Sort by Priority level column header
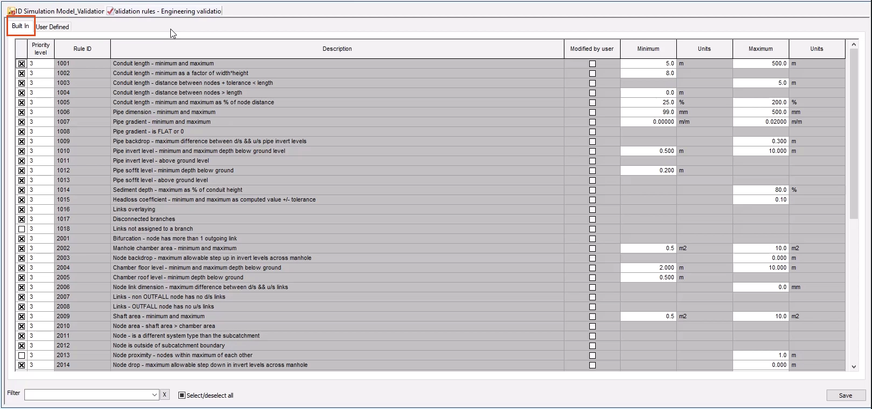The height and width of the screenshot is (409, 872). click(41, 49)
